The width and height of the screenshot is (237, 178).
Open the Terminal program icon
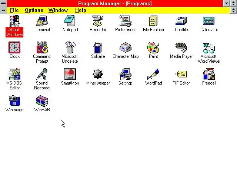tap(42, 21)
